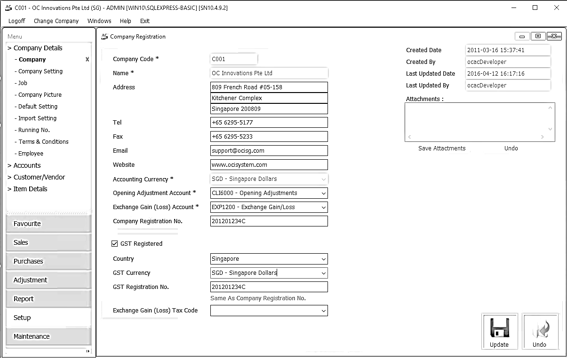The width and height of the screenshot is (567, 358).
Task: Click the Company Code input field
Action: 233,59
